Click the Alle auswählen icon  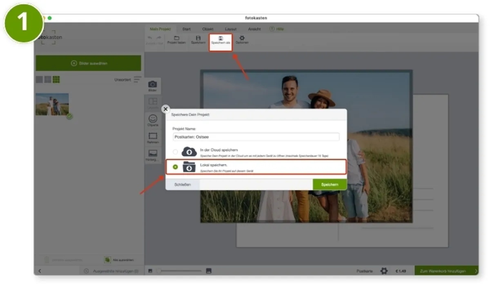click(107, 260)
